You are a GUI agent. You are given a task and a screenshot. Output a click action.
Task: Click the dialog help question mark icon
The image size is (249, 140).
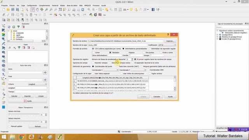tap(168, 35)
